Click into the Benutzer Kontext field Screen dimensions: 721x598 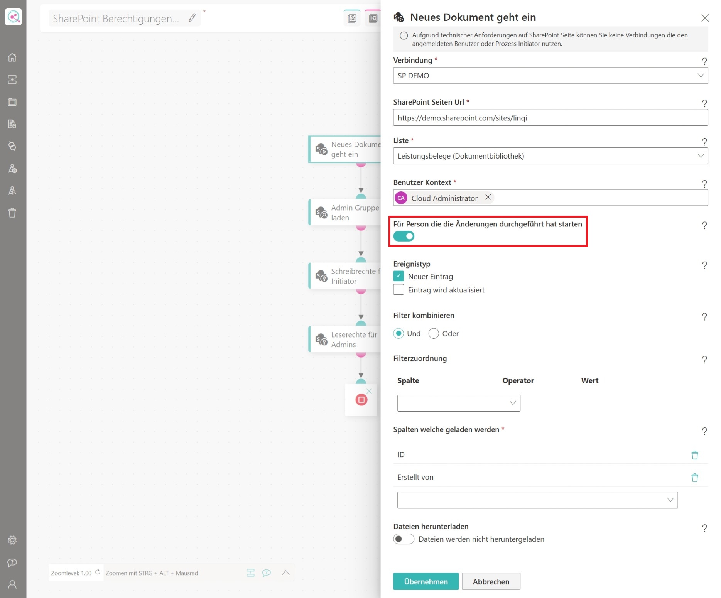click(x=550, y=198)
